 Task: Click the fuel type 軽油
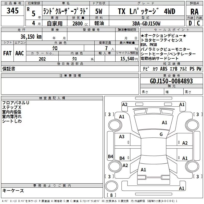coord(99,23)
